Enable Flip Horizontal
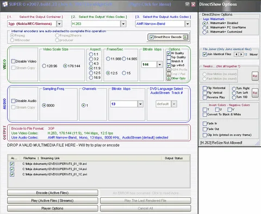The height and width of the screenshot is (214, 261). click(205, 88)
